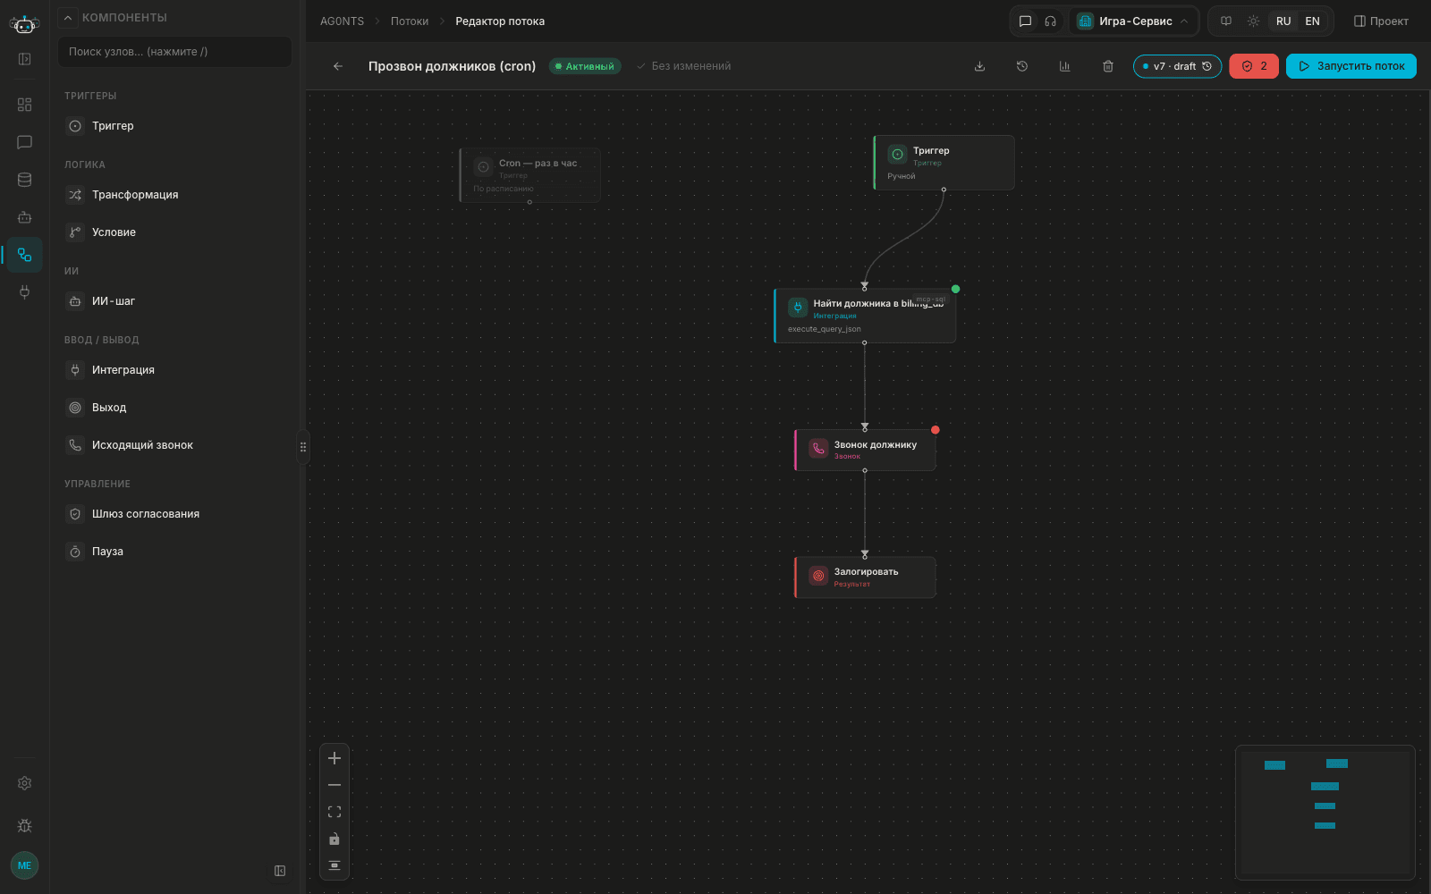Screen dimensions: 1431x894
Task: Zoom in on the canvas
Action: [x=334, y=758]
